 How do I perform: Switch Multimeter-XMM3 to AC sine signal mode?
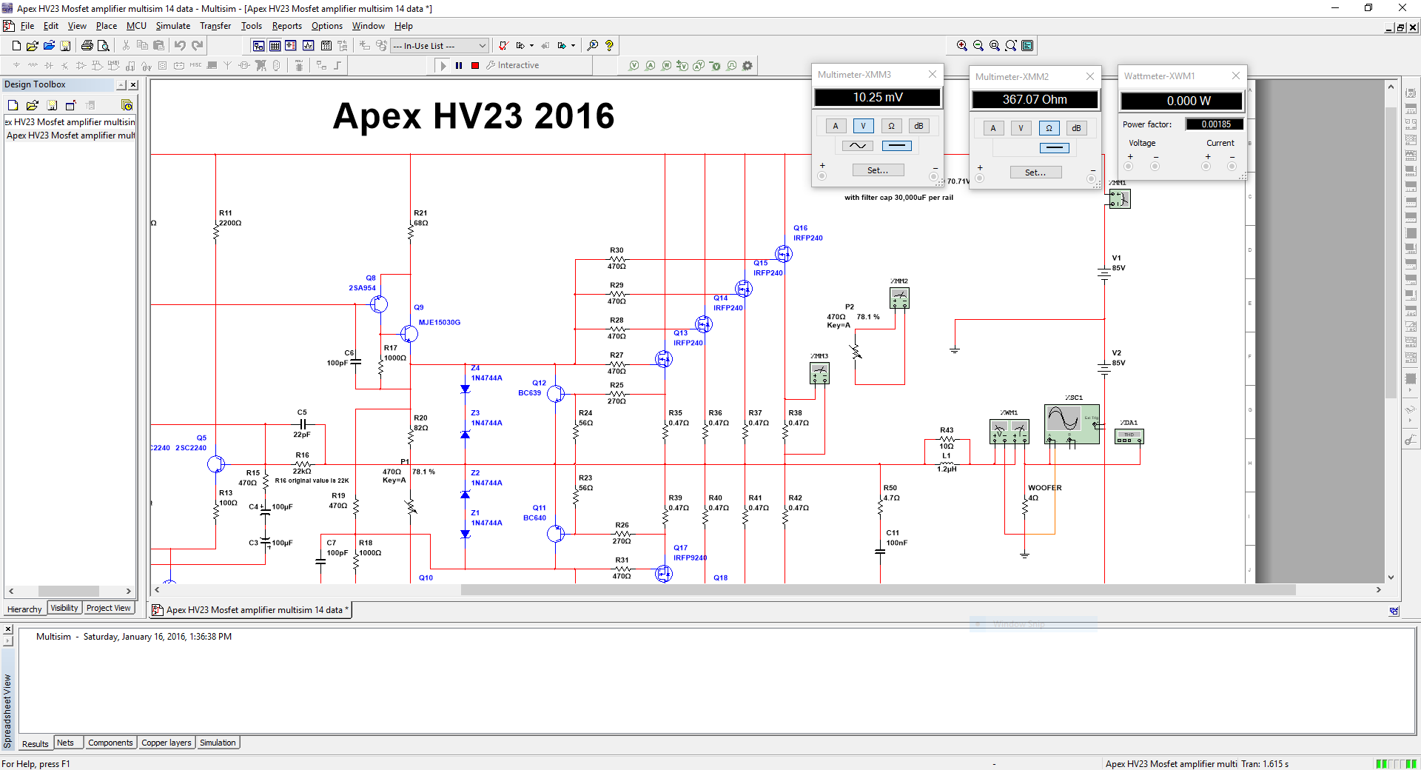[858, 146]
